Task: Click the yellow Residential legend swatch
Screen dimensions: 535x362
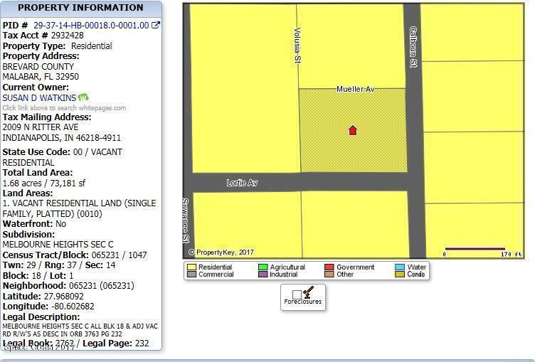Action: 191,267
